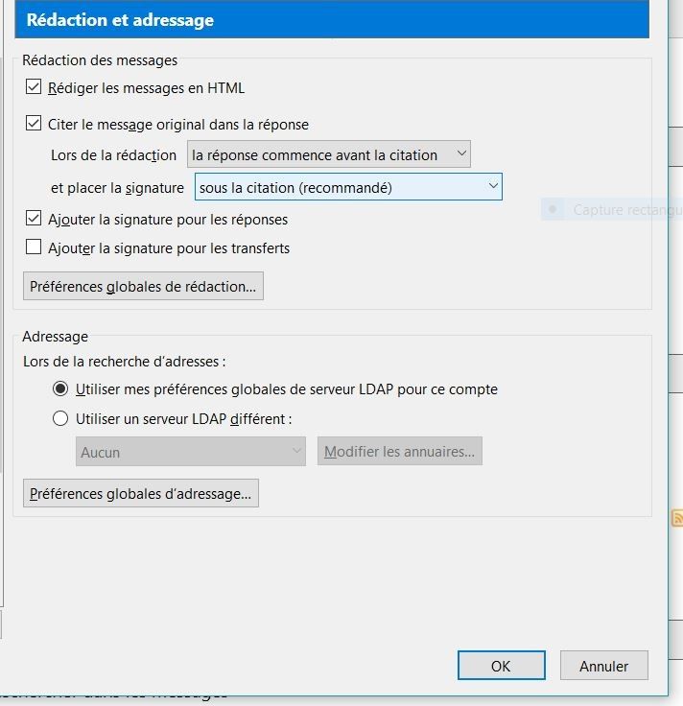Confirm the dialog with OK
Viewport: 683px width, 706px height.
[501, 666]
